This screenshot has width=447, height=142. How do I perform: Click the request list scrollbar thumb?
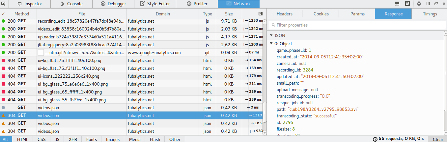click(265, 116)
